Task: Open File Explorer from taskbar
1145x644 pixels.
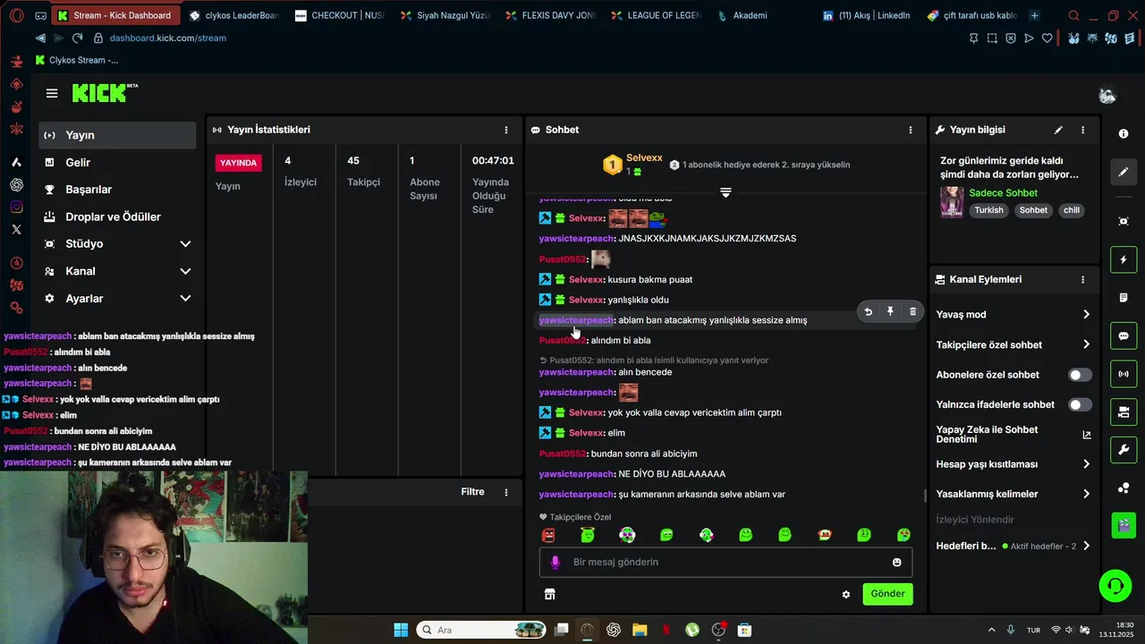Action: point(640,630)
